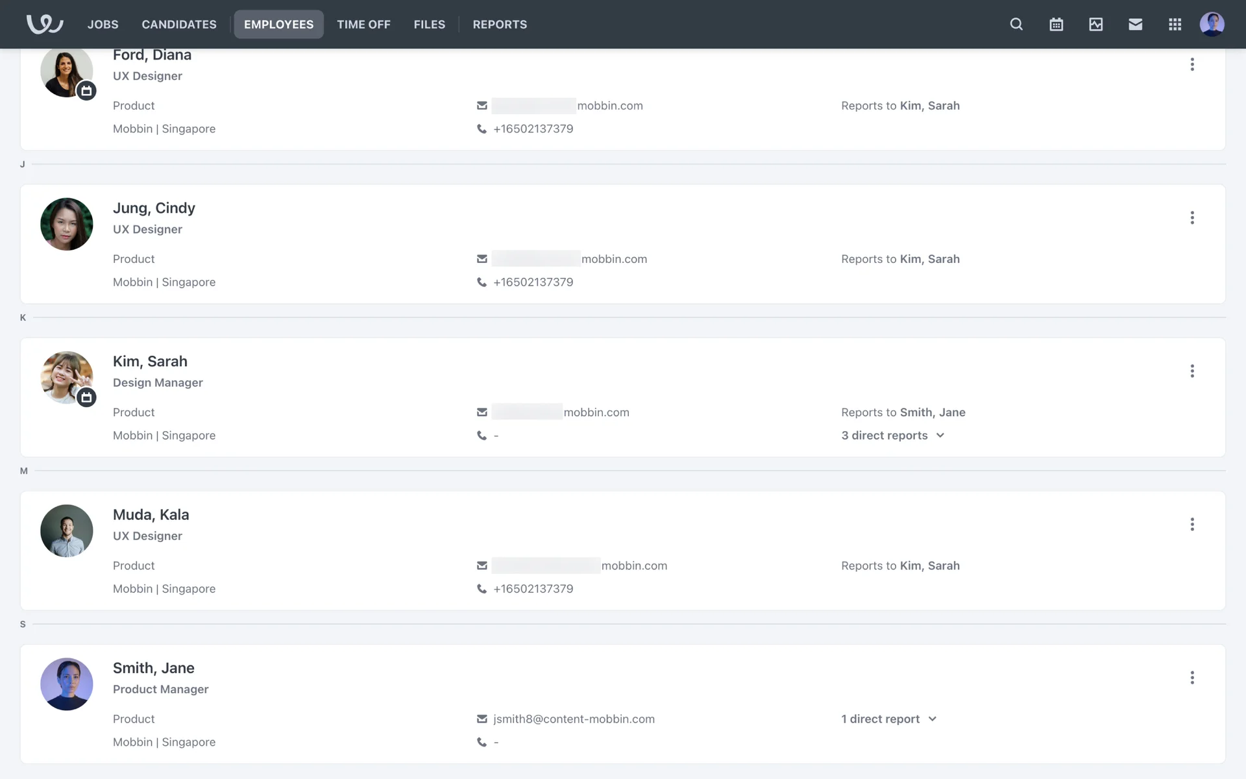Screen dimensions: 1246x779
Task: Expand Smith, Jane's 1 direct report
Action: click(888, 719)
